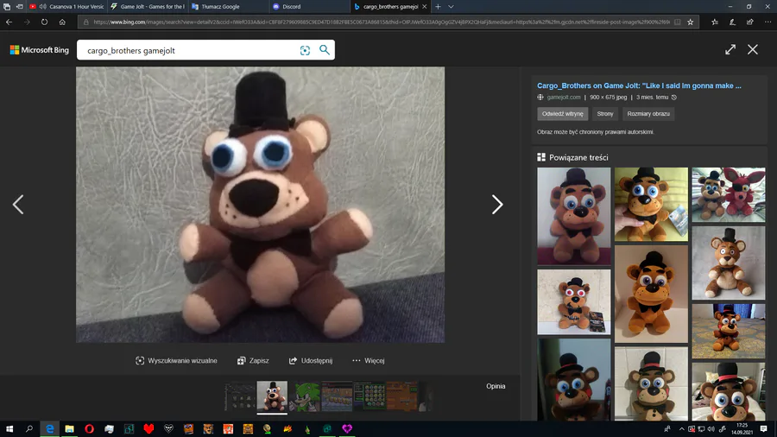Show hidden system tray icons
Viewport: 777px width, 437px height.
click(681, 429)
